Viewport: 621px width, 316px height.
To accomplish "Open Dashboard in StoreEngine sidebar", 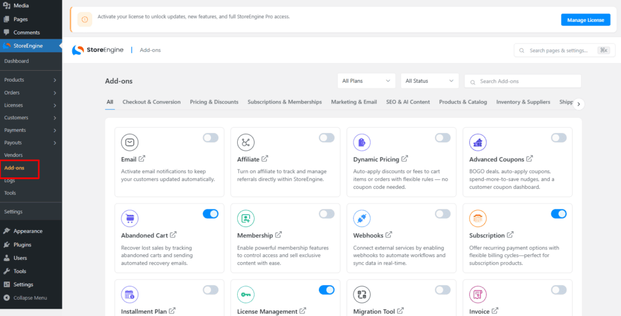I will [16, 61].
